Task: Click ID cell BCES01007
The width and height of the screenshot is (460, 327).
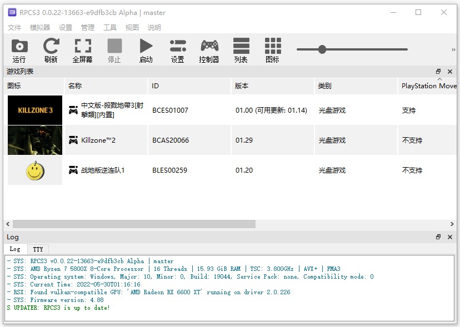Action: 170,110
